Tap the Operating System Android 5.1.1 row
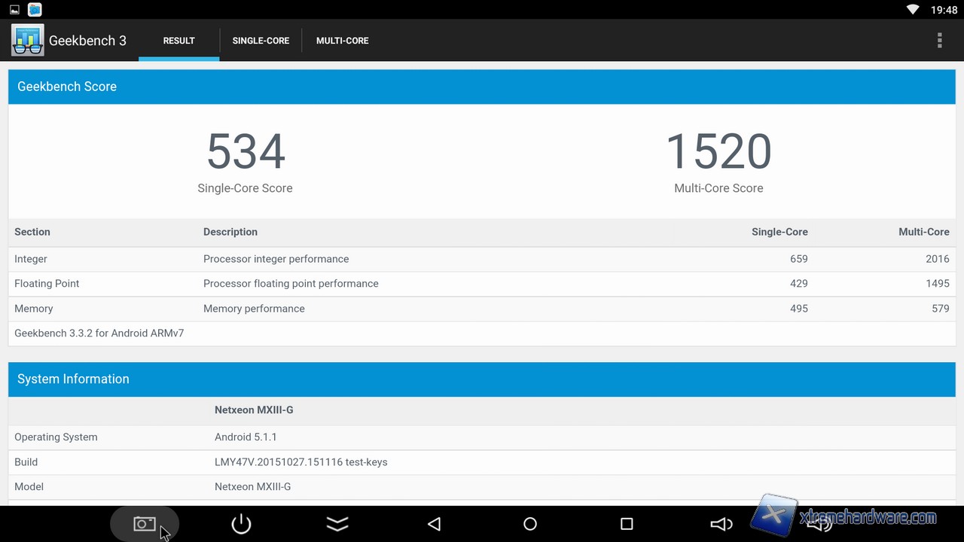This screenshot has height=542, width=964. (x=482, y=437)
